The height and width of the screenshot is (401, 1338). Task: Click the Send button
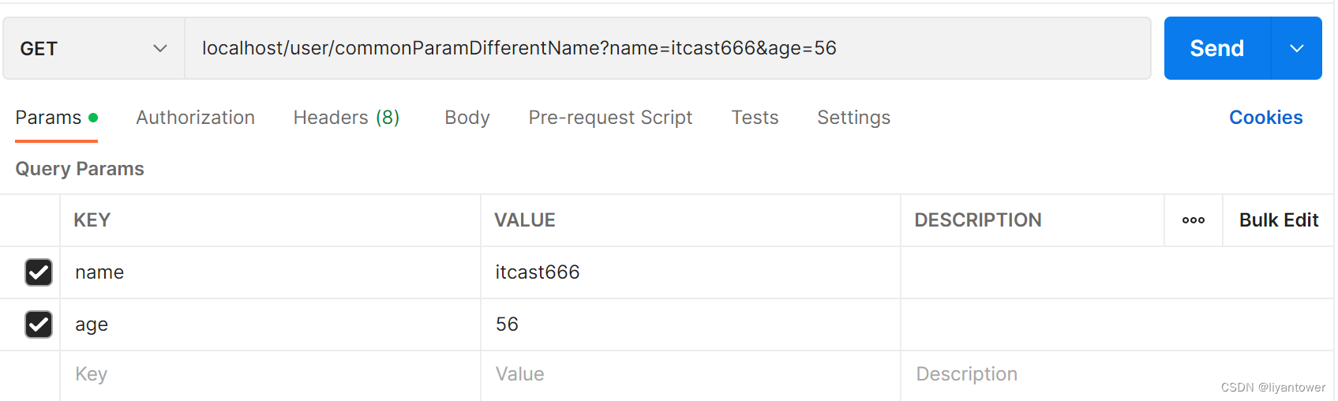[x=1217, y=48]
